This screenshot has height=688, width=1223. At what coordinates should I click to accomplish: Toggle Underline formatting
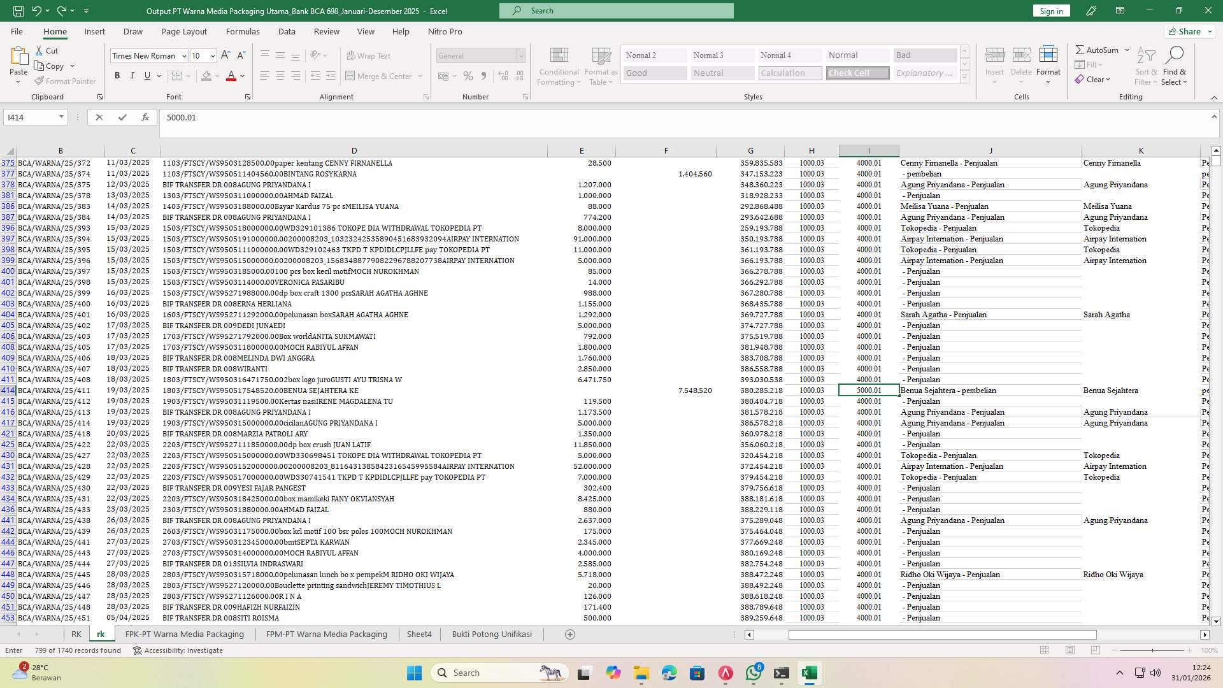pos(146,75)
